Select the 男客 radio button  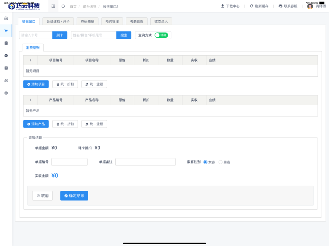[221, 162]
